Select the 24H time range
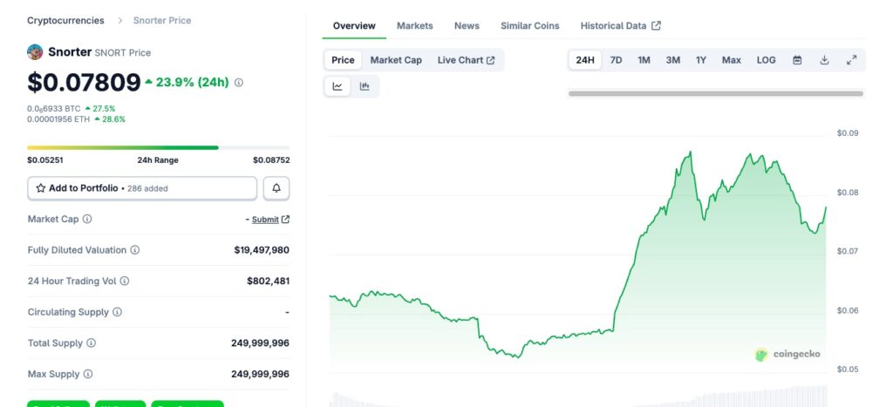The width and height of the screenshot is (893, 407). (x=585, y=60)
